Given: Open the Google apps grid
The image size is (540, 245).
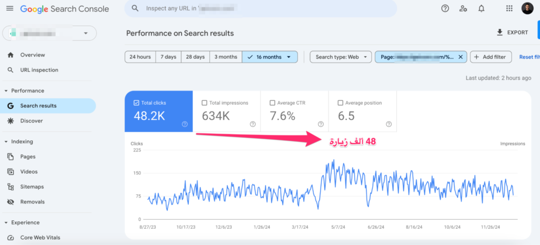Looking at the screenshot, I should (509, 8).
